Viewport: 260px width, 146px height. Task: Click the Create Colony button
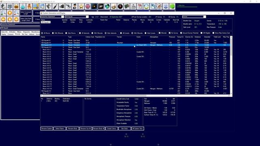(112, 129)
